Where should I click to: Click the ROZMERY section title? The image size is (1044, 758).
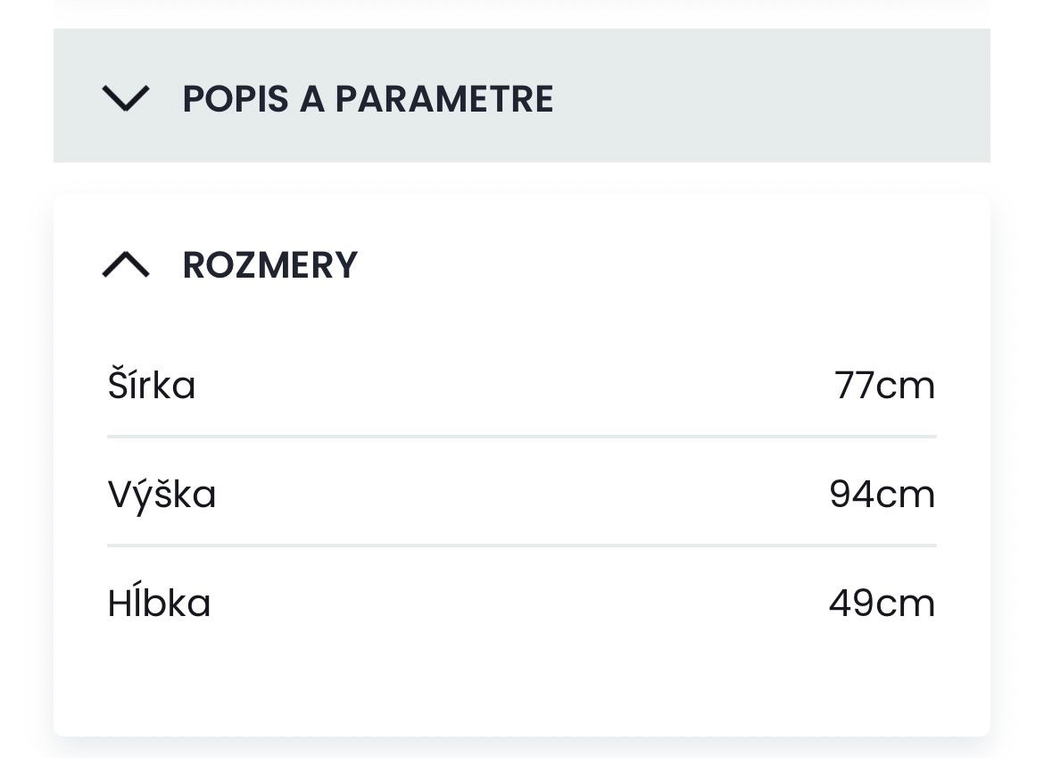click(269, 265)
